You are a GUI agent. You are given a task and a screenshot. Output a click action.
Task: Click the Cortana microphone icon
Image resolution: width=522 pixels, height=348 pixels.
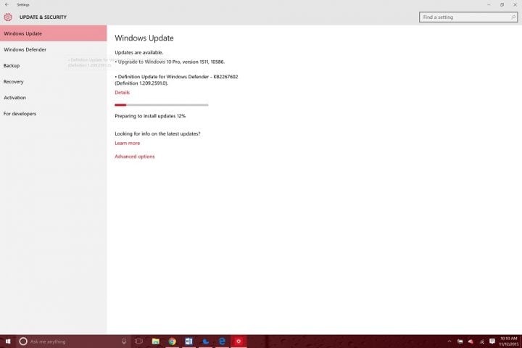(x=124, y=341)
